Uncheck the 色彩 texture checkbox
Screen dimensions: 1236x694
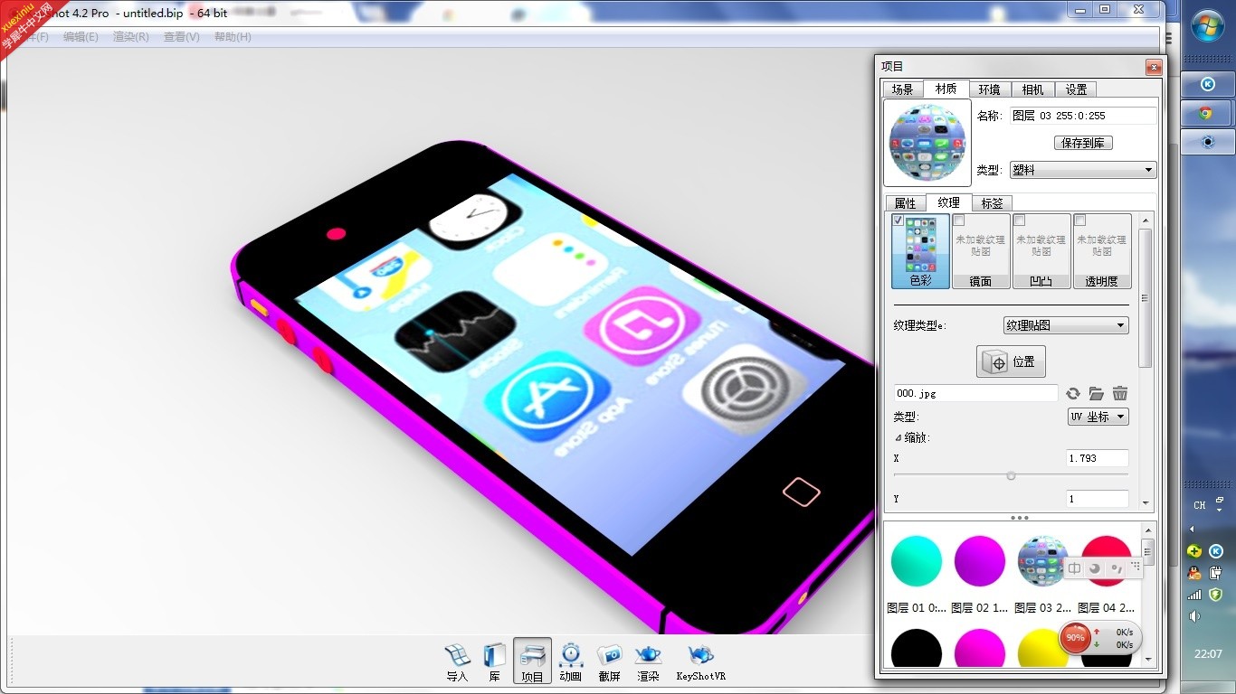click(x=898, y=220)
